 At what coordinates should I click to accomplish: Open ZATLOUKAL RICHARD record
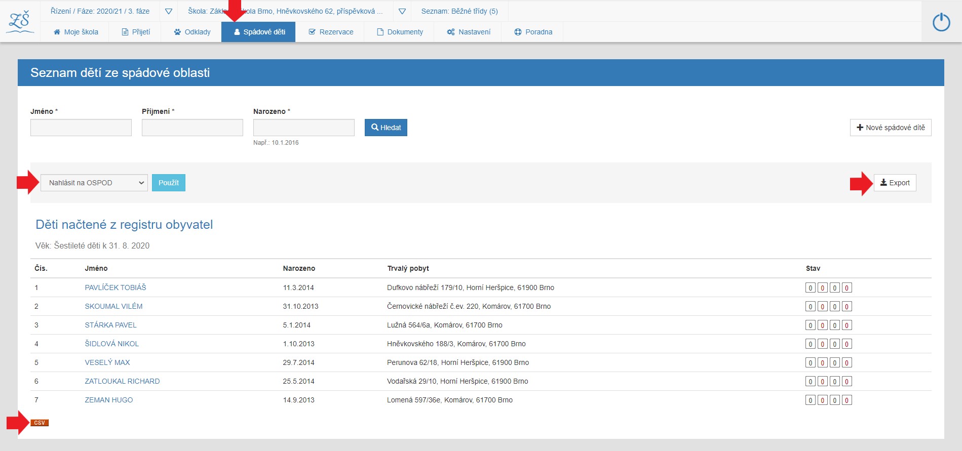click(122, 381)
